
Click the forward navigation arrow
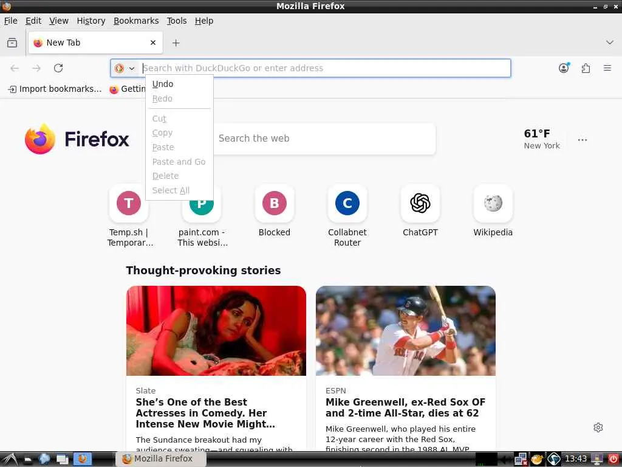coord(36,68)
